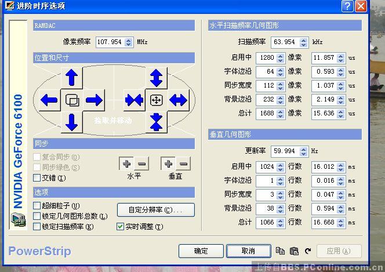Click the RAMDAC section header

pos(114,26)
